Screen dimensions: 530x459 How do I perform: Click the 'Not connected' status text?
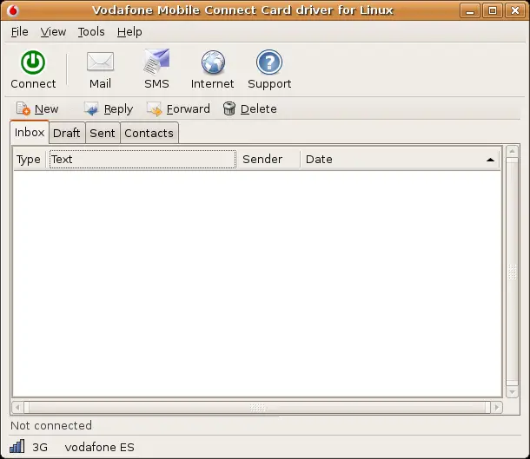point(51,425)
